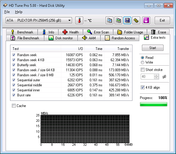Open the Error Scan tab
The height and width of the screenshot is (154, 176).
(98, 32)
